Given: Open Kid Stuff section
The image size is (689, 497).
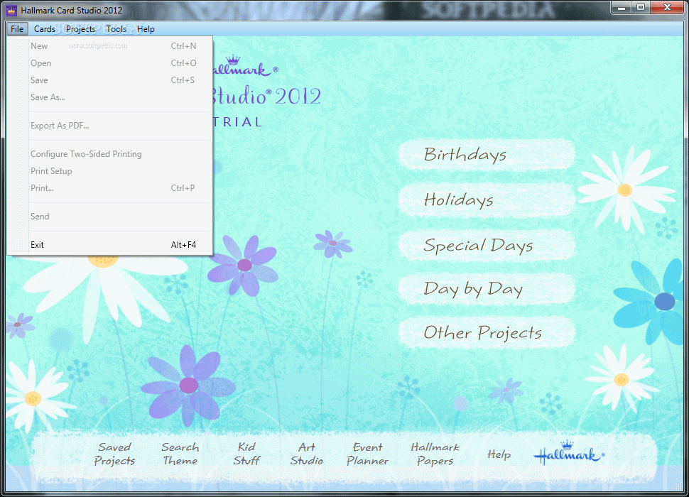Looking at the screenshot, I should [246, 454].
